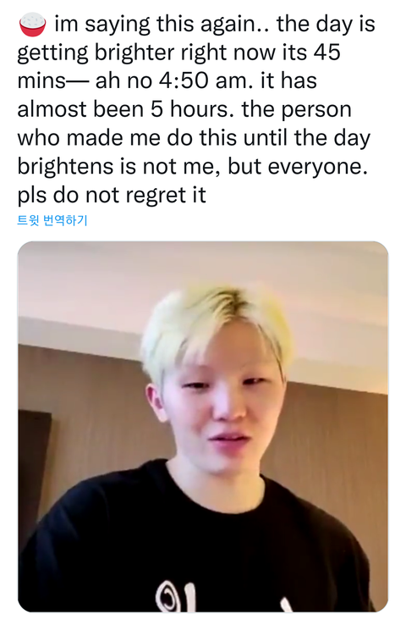Click the dark object on the left wall
The height and width of the screenshot is (620, 406).
click(x=34, y=467)
